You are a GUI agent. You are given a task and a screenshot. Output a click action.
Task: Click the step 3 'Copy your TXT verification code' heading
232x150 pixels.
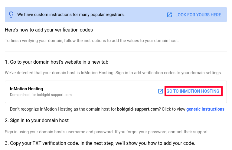click(x=100, y=143)
